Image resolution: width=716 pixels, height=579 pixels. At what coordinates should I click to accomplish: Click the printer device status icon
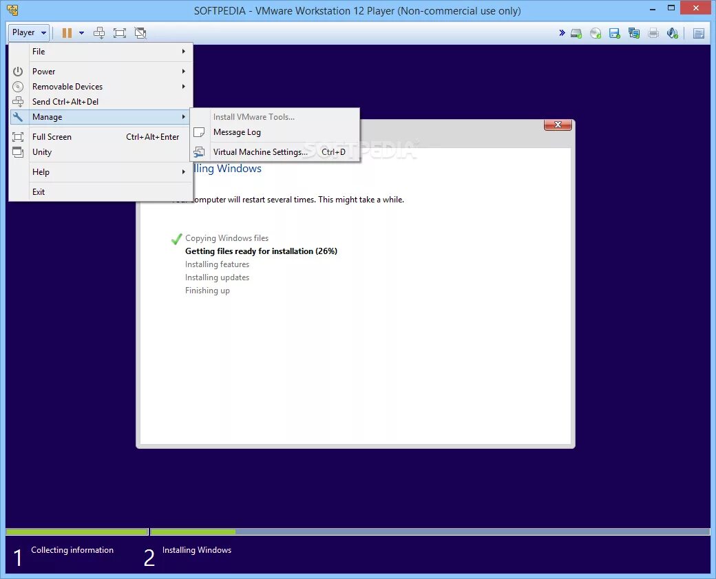point(653,32)
